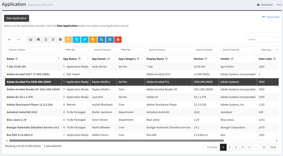
Task: Open the page length dropdown showing 10
Action: [x=13, y=39]
